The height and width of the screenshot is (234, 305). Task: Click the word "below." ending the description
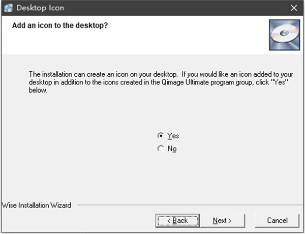pyautogui.click(x=39, y=91)
